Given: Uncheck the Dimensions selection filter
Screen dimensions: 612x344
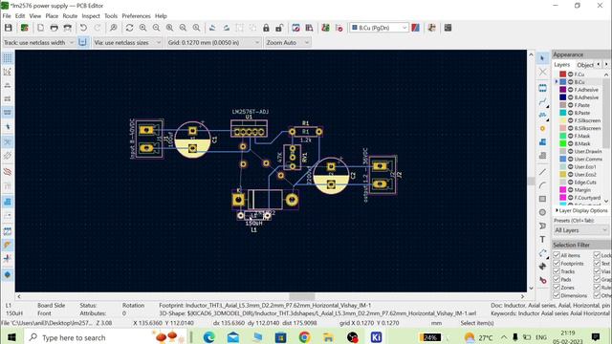Looking at the screenshot, I should click(x=557, y=295).
